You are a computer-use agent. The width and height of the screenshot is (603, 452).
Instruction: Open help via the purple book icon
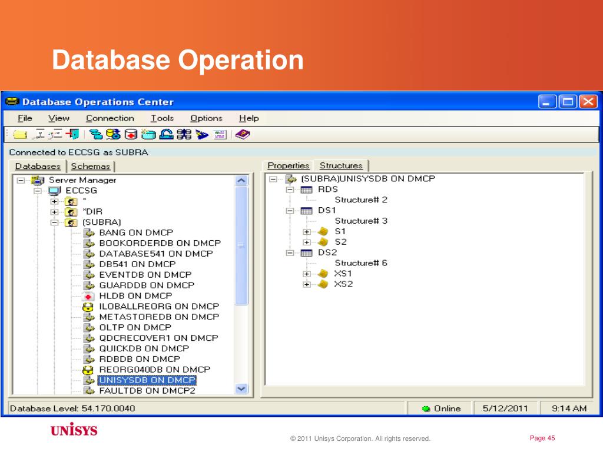coord(243,134)
